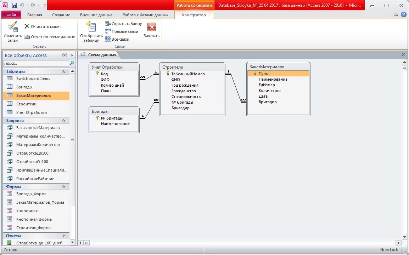The image size is (409, 255).
Task: Click navigation pane scrollbar down arrow
Action: pos(72,243)
